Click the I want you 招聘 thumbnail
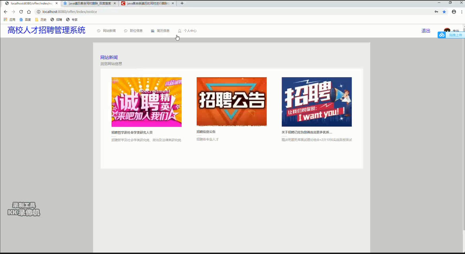This screenshot has height=254, width=465. pos(317,102)
